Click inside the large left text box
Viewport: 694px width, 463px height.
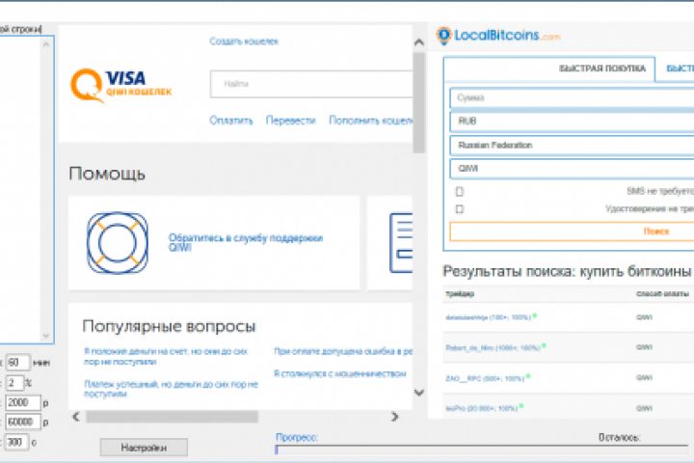pos(20,190)
